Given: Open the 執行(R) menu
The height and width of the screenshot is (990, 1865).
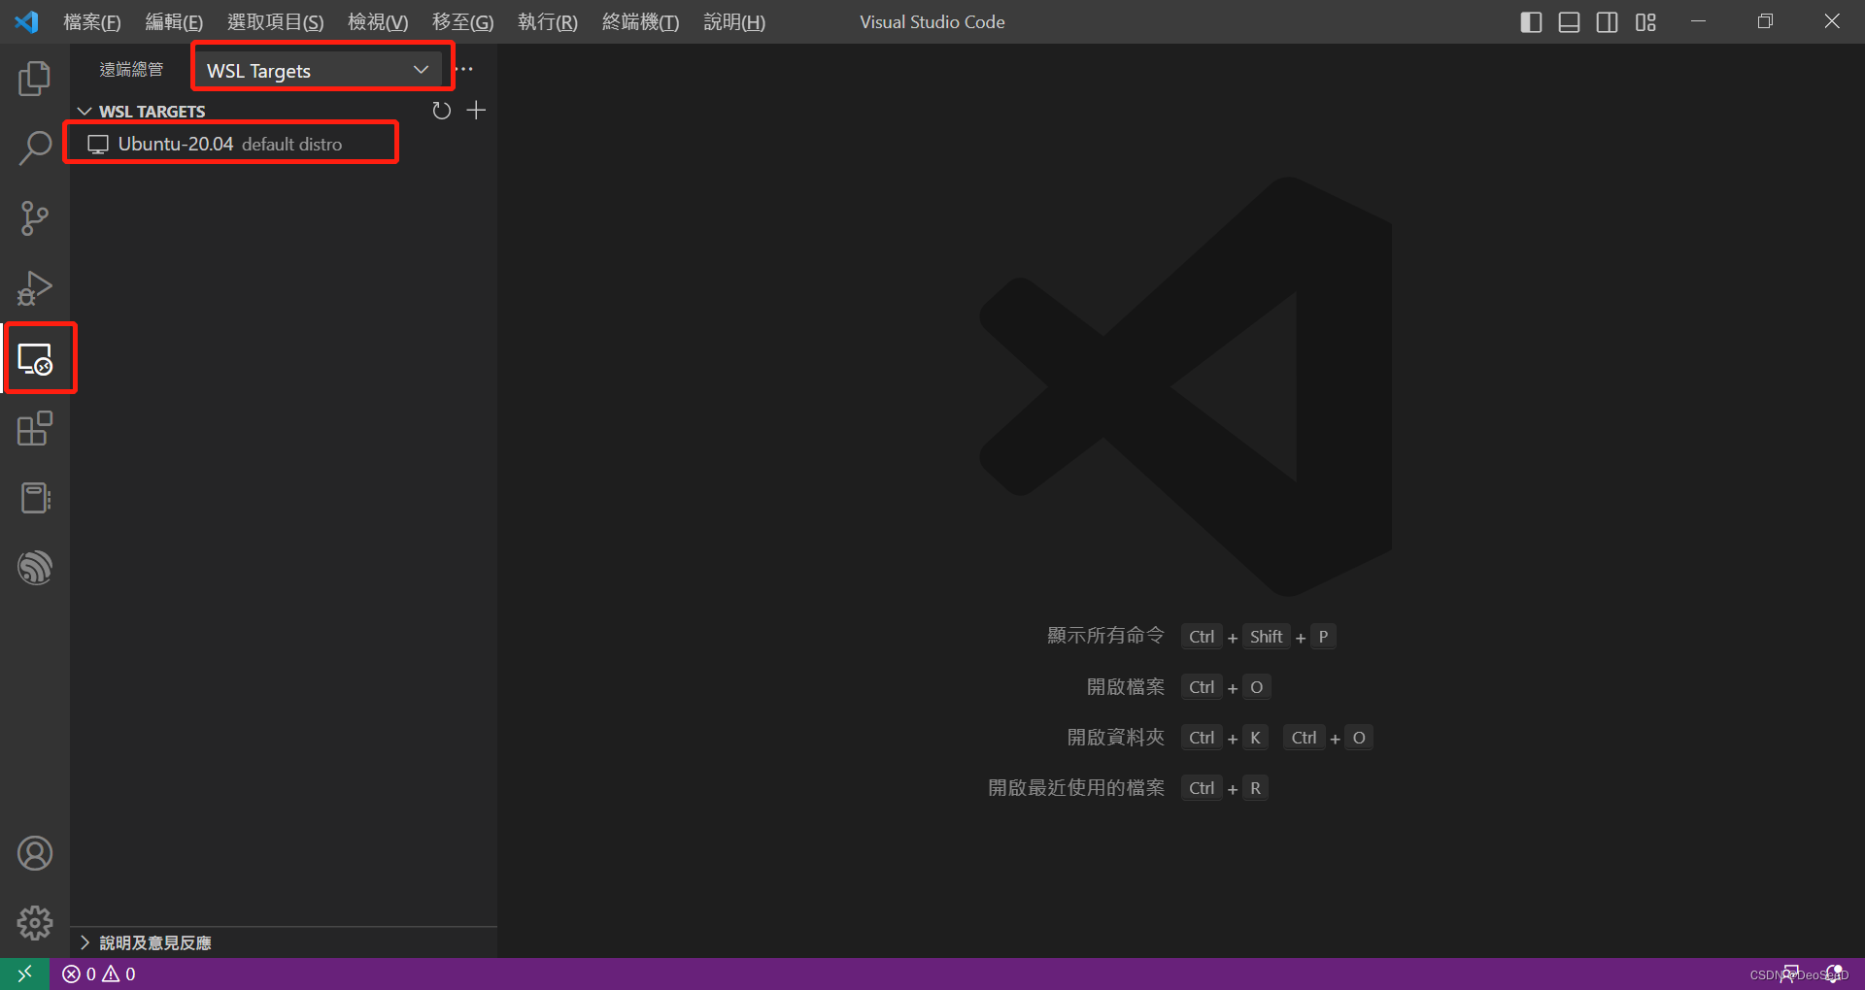Looking at the screenshot, I should point(548,21).
